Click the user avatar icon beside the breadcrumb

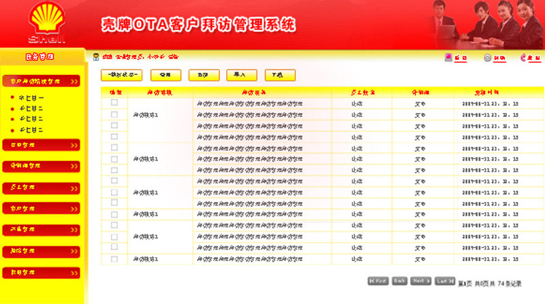pyautogui.click(x=96, y=57)
